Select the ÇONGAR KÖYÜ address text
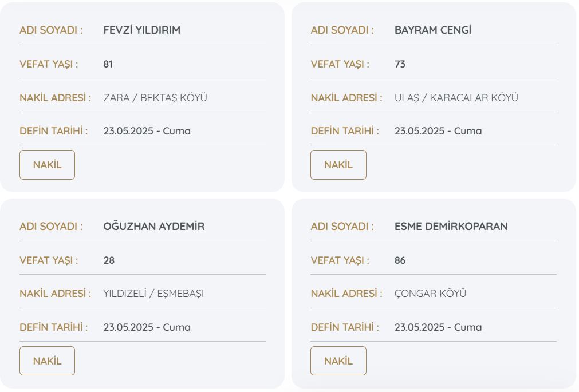579x392 pixels. pos(430,294)
